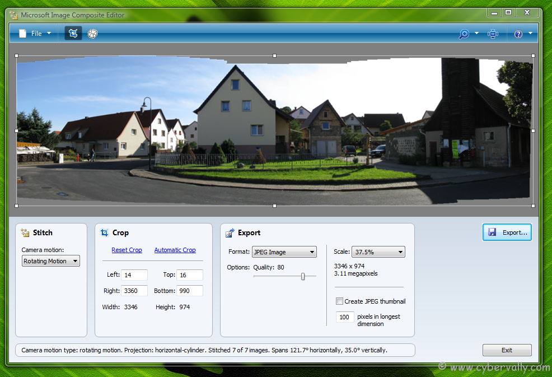
Task: Expand the zoom options dropdown arrow
Action: click(476, 33)
